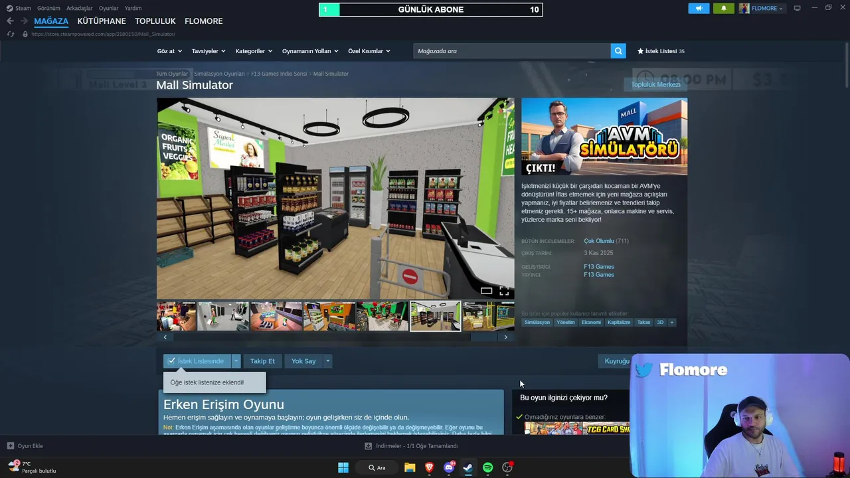Open the Yardım menu

133,8
